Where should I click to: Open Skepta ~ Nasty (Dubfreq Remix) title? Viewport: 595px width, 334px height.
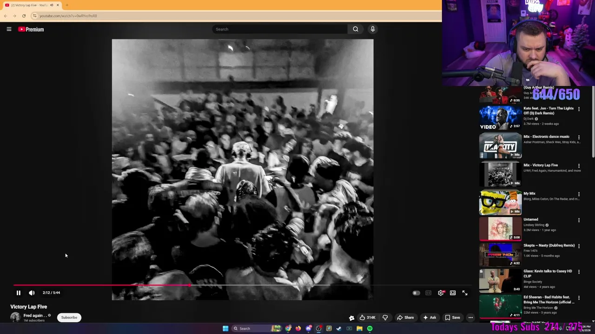click(549, 245)
